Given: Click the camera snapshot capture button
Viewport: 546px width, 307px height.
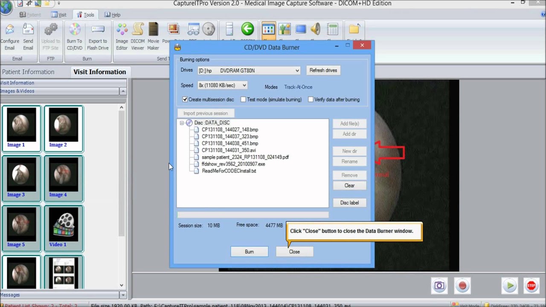Looking at the screenshot, I should tap(439, 286).
